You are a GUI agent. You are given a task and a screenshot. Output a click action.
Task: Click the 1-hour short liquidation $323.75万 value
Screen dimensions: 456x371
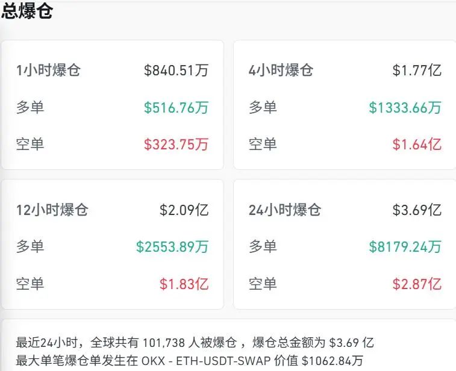(x=176, y=145)
